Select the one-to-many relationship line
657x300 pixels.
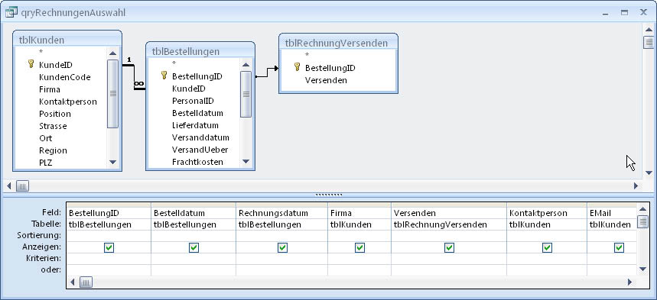134,76
